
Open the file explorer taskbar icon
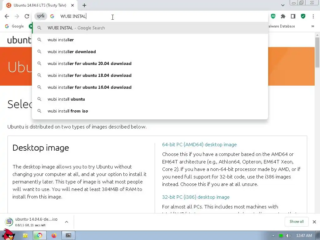coord(25,236)
